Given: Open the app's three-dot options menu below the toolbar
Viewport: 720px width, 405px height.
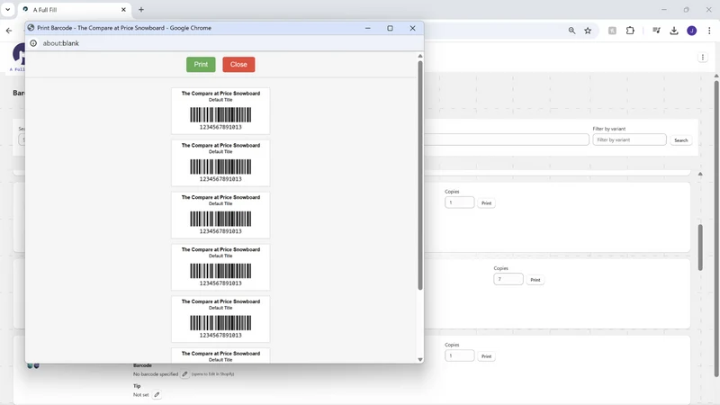Looking at the screenshot, I should (703, 58).
